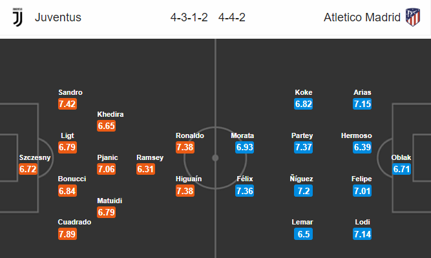The height and width of the screenshot is (258, 431).
Task: Click the Atletico Madrid crest
Action: [413, 17]
